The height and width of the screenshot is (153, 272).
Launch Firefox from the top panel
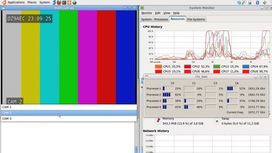(x=59, y=3)
